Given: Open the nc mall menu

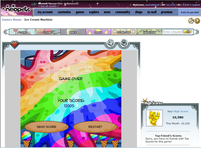Looking at the screenshot, I should click(x=152, y=12).
